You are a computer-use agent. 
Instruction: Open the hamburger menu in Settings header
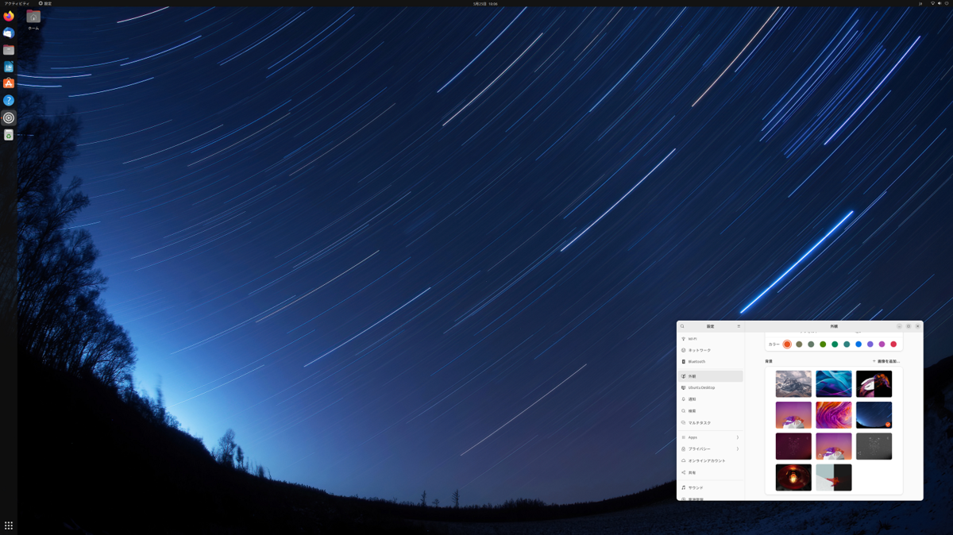tap(739, 326)
